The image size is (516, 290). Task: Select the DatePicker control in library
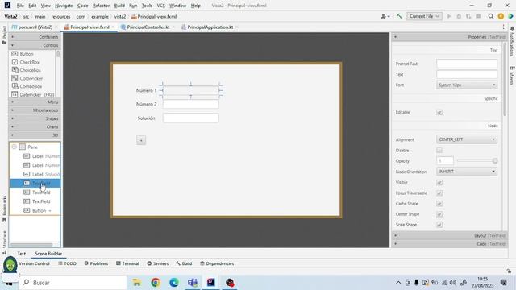pyautogui.click(x=32, y=94)
